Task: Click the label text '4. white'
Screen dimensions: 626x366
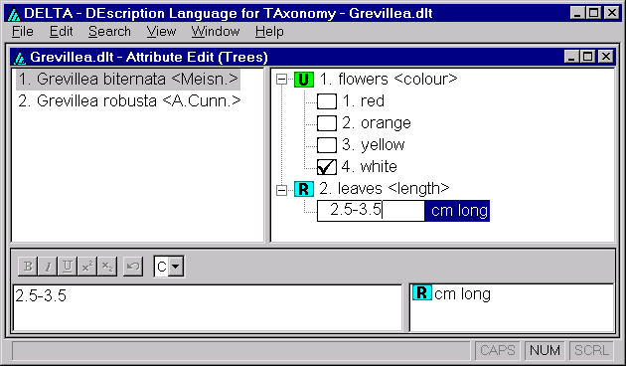Action: tap(370, 167)
